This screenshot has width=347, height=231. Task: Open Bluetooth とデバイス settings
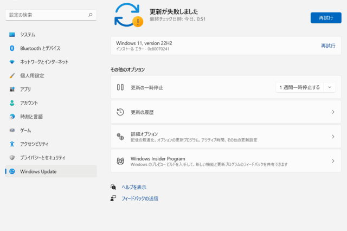click(51, 48)
